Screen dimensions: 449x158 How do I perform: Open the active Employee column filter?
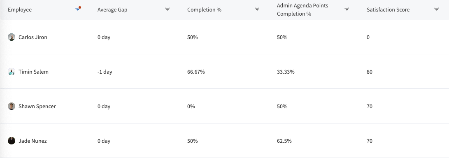[x=78, y=9]
